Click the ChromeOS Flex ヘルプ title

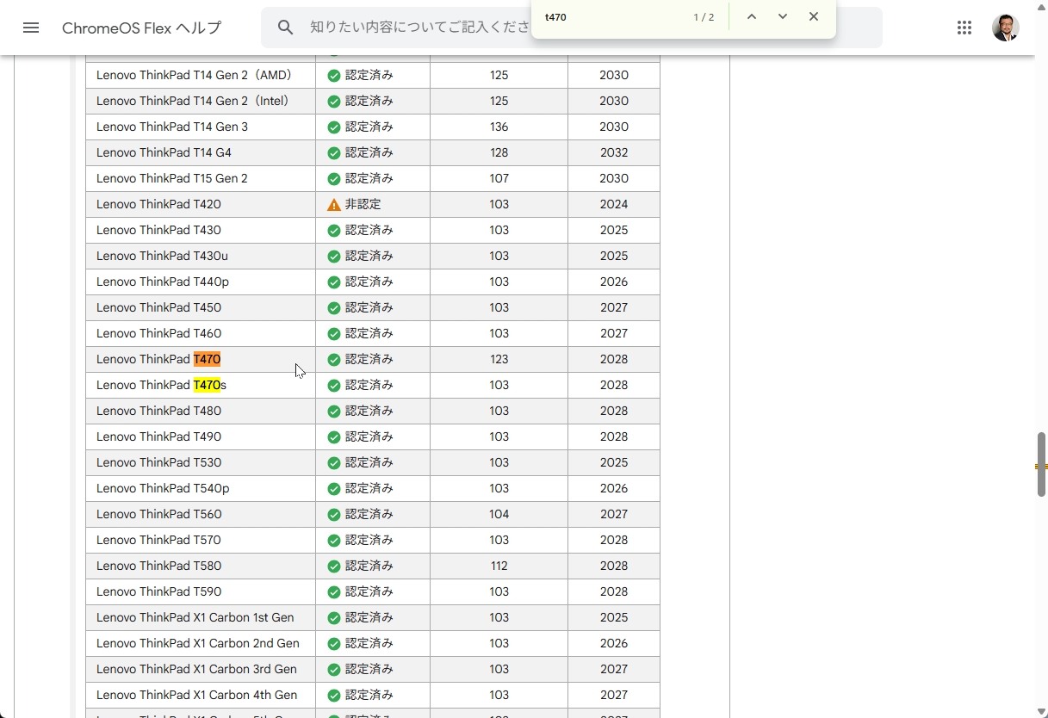coord(142,28)
